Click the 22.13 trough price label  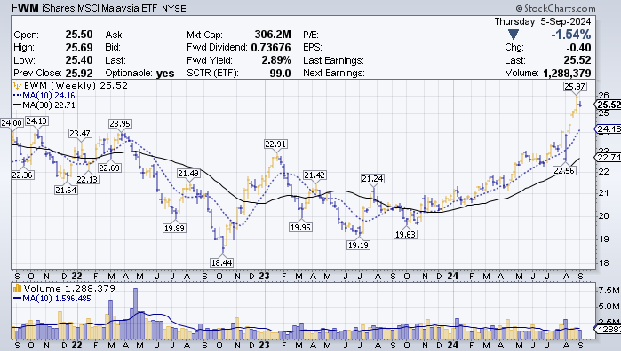coord(87,179)
